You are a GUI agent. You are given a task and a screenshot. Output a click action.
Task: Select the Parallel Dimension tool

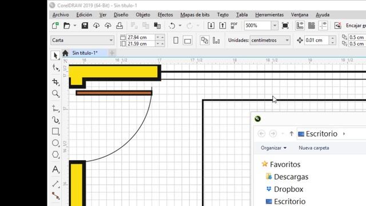coord(55,184)
